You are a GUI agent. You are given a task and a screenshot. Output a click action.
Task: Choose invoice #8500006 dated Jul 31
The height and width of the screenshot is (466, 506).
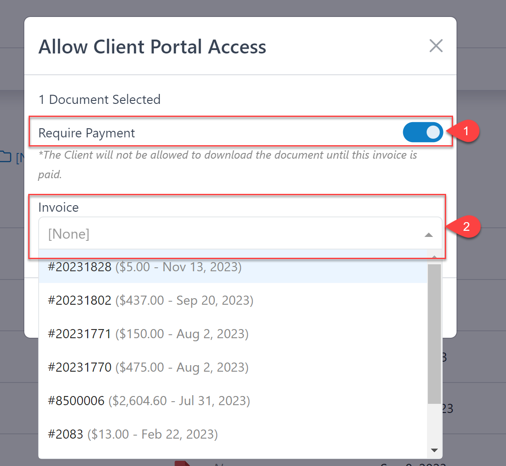148,400
